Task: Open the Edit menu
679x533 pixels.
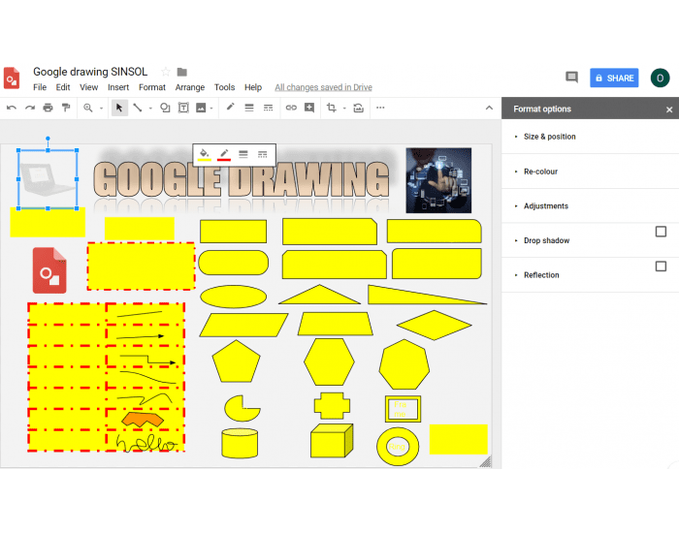Action: [x=63, y=87]
